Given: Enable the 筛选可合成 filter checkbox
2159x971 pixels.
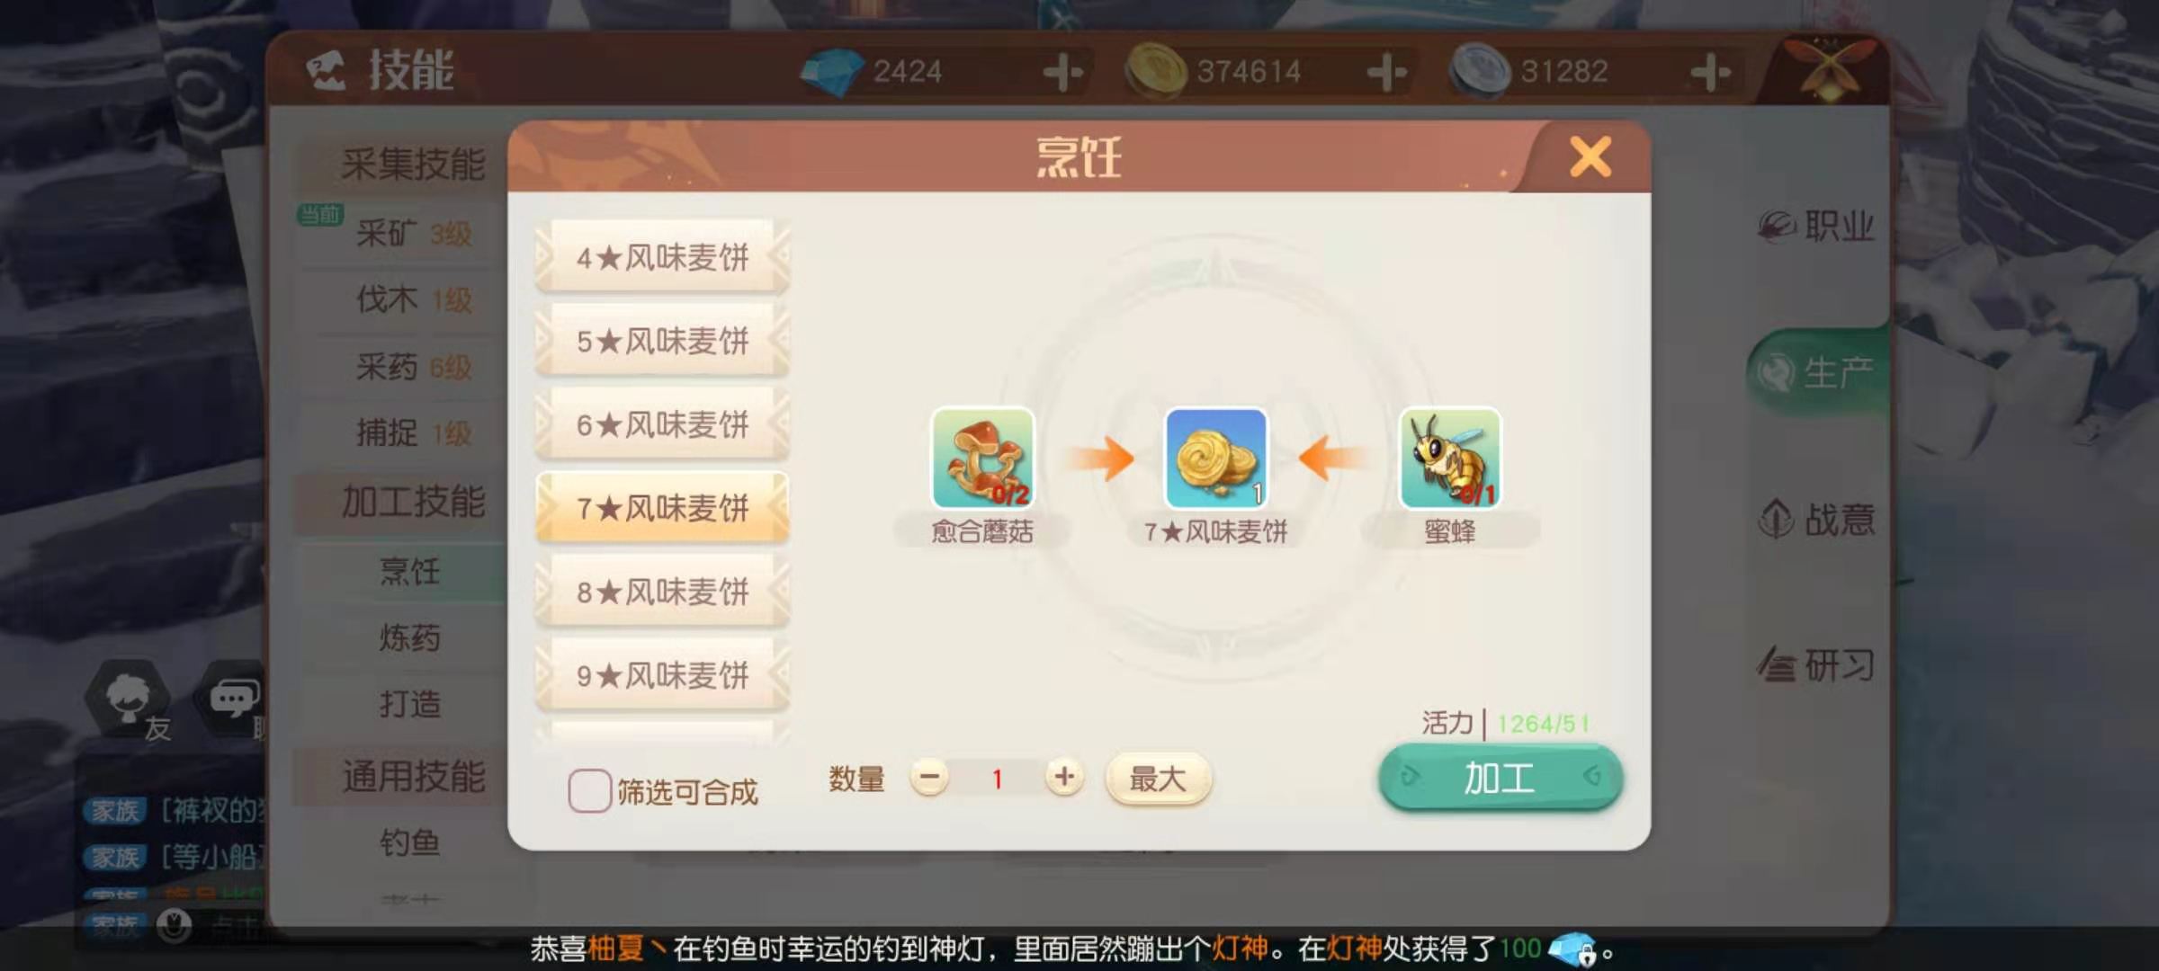Looking at the screenshot, I should point(590,791).
